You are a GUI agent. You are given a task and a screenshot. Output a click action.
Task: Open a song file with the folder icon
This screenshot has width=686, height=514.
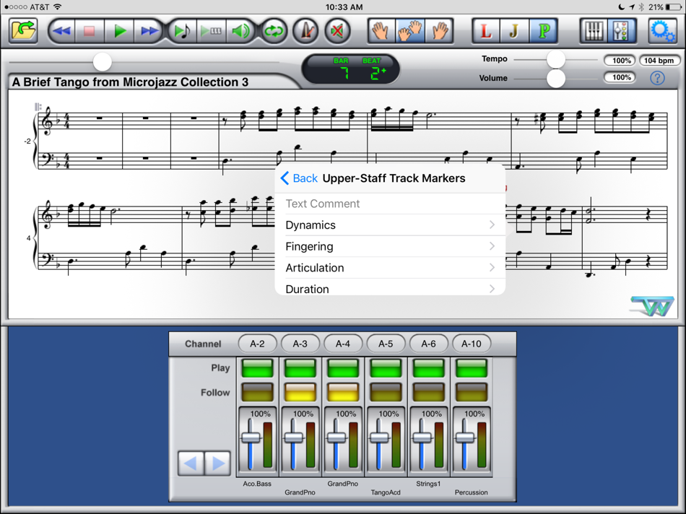(23, 30)
